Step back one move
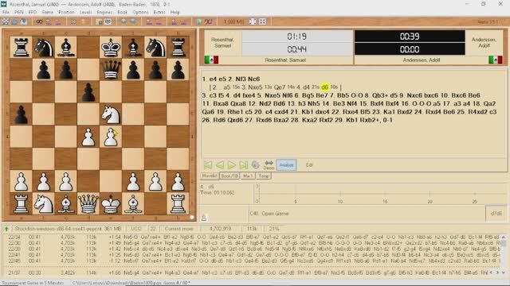 (220, 165)
